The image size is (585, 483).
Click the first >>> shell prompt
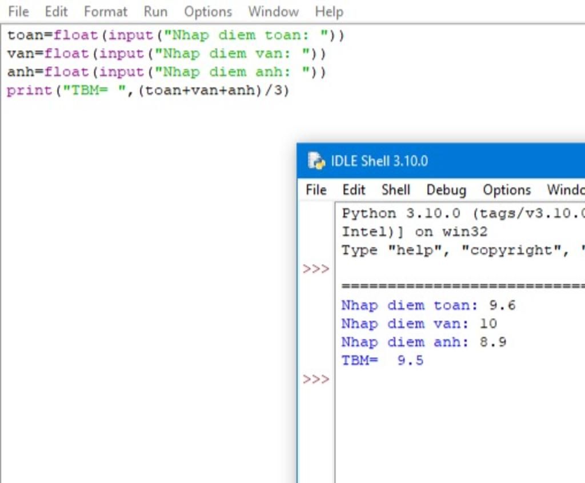[316, 269]
